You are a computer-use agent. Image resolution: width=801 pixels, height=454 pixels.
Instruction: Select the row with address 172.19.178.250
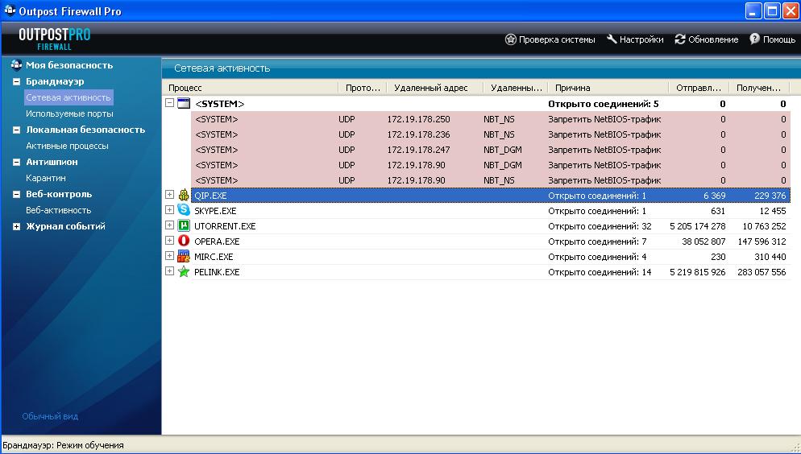click(x=491, y=119)
